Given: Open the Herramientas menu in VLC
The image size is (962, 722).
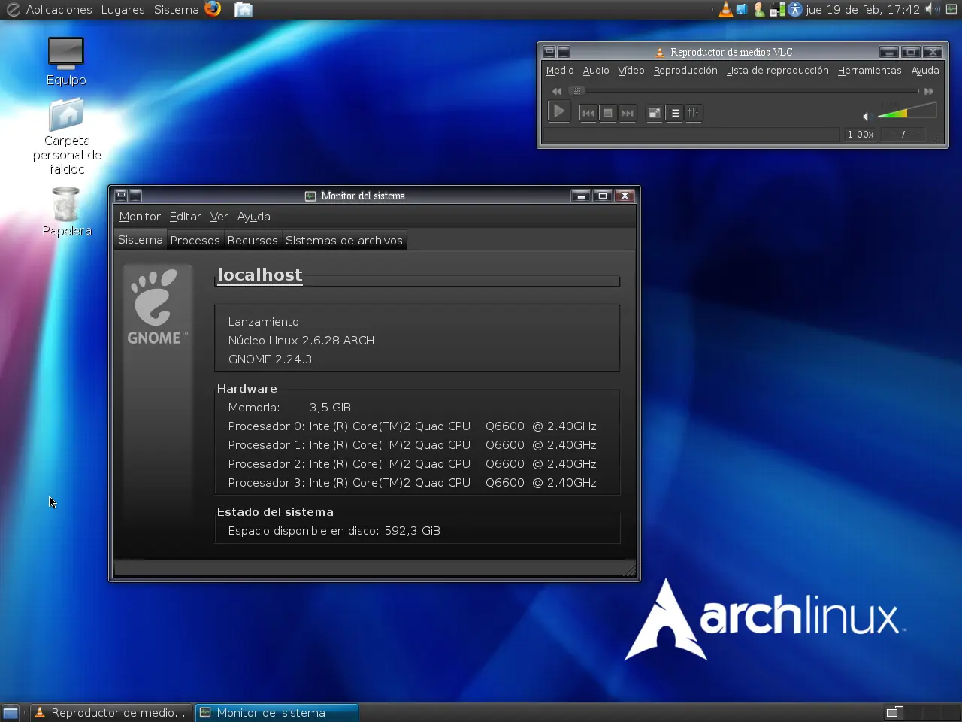Looking at the screenshot, I should click(869, 71).
